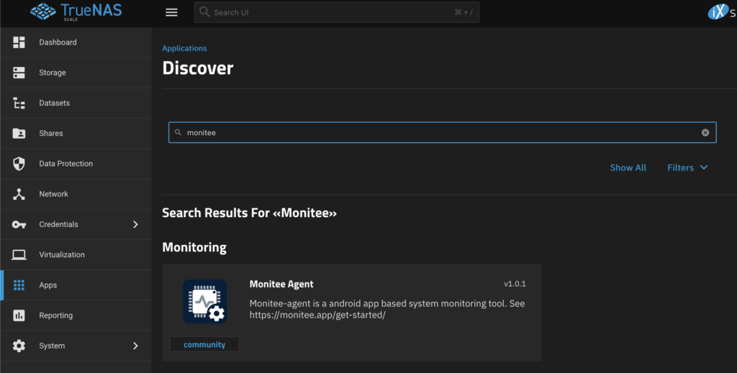This screenshot has width=737, height=373.
Task: Expand the System submenu chevron
Action: click(x=135, y=346)
